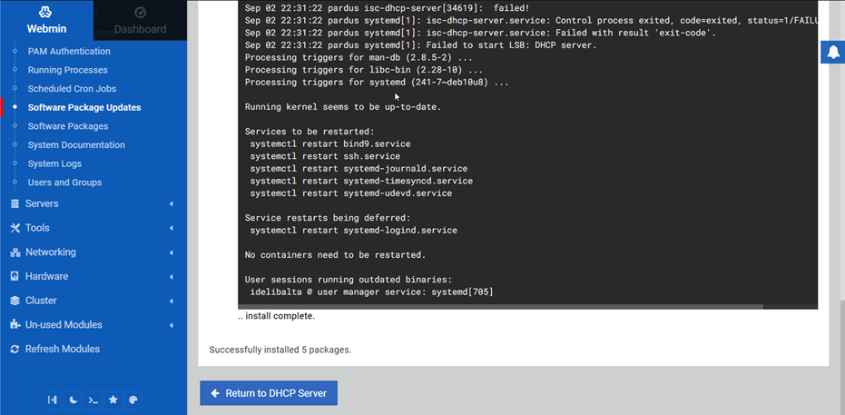Switch to the Dashboard tab

pyautogui.click(x=140, y=20)
